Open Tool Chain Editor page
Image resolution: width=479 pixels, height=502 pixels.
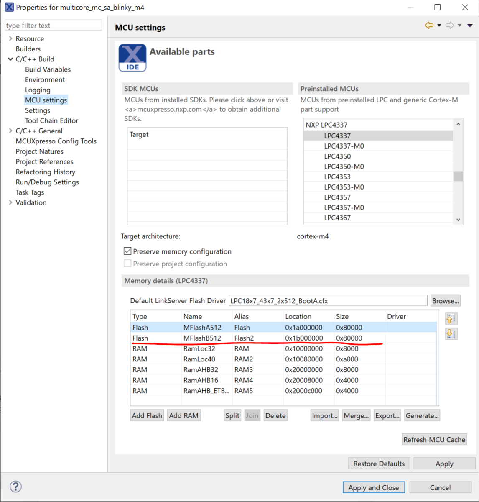tap(51, 120)
